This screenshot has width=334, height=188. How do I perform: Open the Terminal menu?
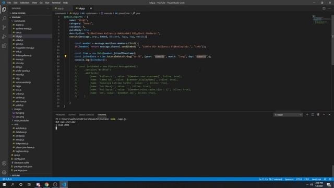[x=56, y=3]
